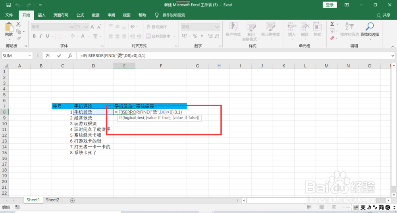Toggle align right button
397x213 pixels.
(x=124, y=36)
